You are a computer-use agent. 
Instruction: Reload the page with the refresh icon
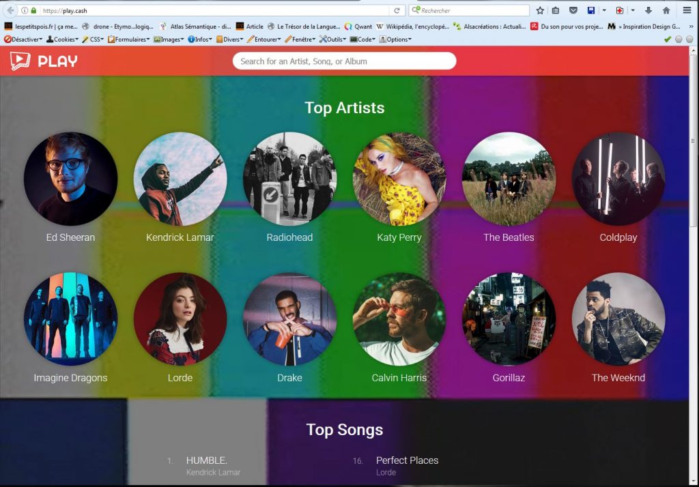pyautogui.click(x=397, y=11)
